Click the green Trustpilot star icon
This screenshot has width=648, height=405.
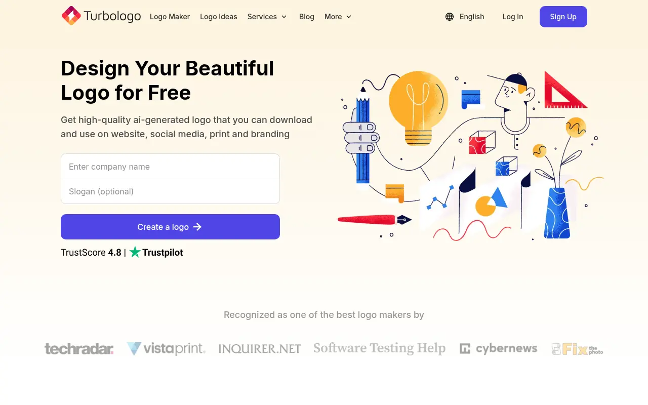(x=135, y=252)
